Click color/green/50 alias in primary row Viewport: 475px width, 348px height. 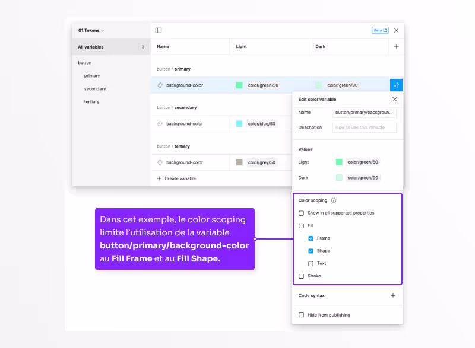(x=263, y=85)
